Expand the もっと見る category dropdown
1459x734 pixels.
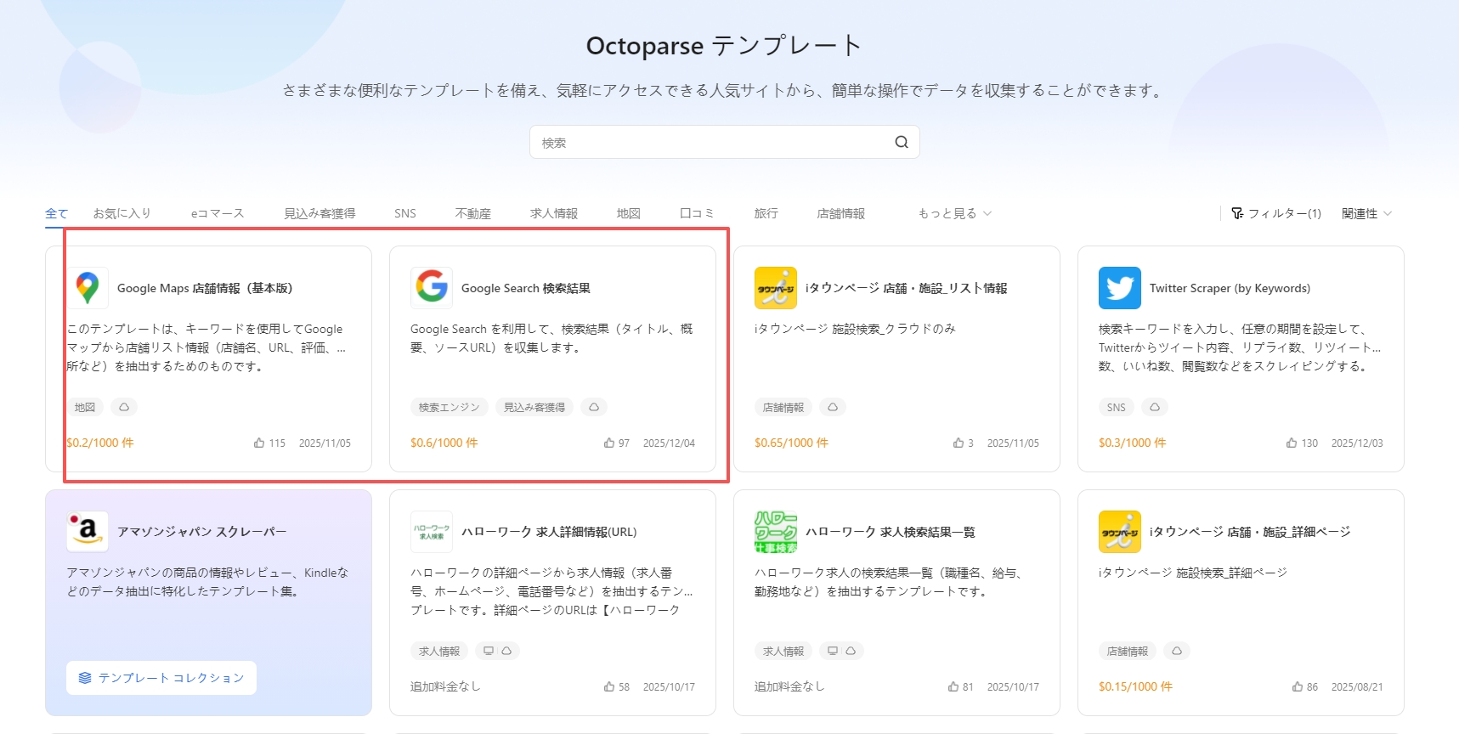tap(954, 213)
